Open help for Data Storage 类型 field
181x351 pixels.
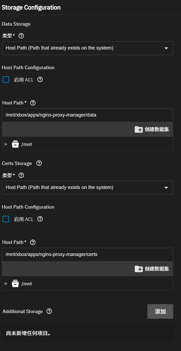(x=21, y=36)
